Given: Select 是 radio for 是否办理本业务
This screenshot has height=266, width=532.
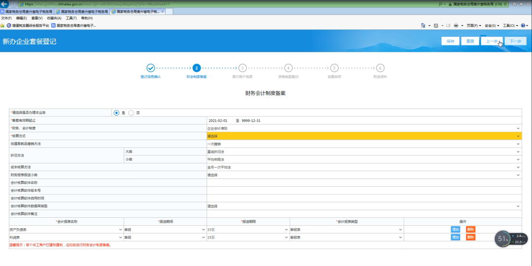Looking at the screenshot, I should tap(116, 113).
